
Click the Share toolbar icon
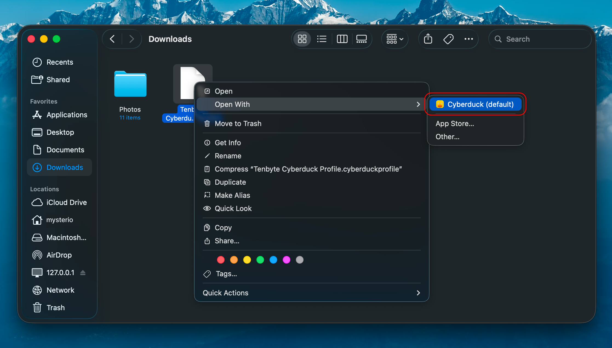[x=428, y=39]
